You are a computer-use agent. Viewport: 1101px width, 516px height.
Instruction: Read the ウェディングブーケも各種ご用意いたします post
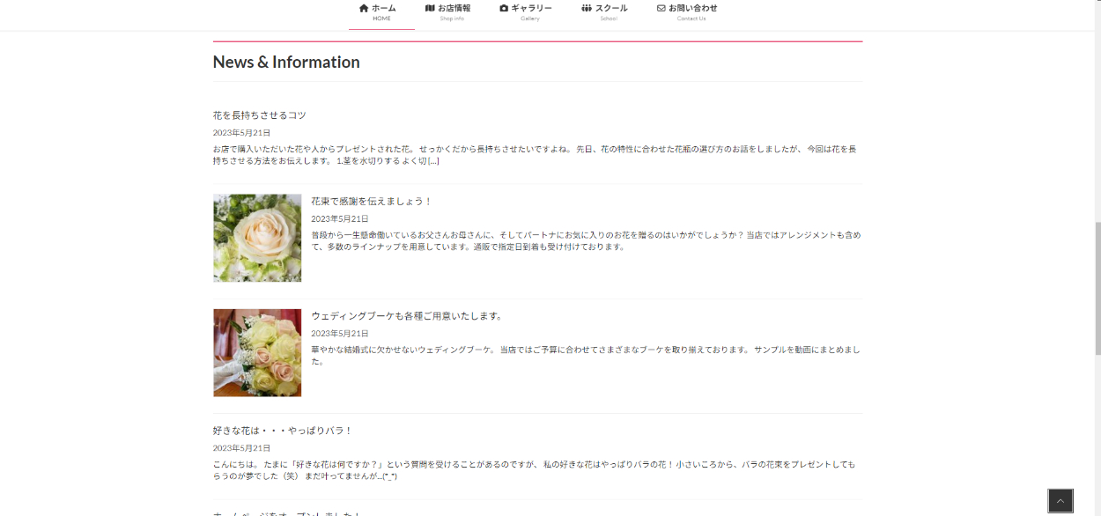407,316
